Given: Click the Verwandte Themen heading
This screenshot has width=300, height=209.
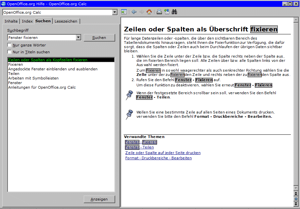Looking at the screenshot, I should tap(144, 137).
